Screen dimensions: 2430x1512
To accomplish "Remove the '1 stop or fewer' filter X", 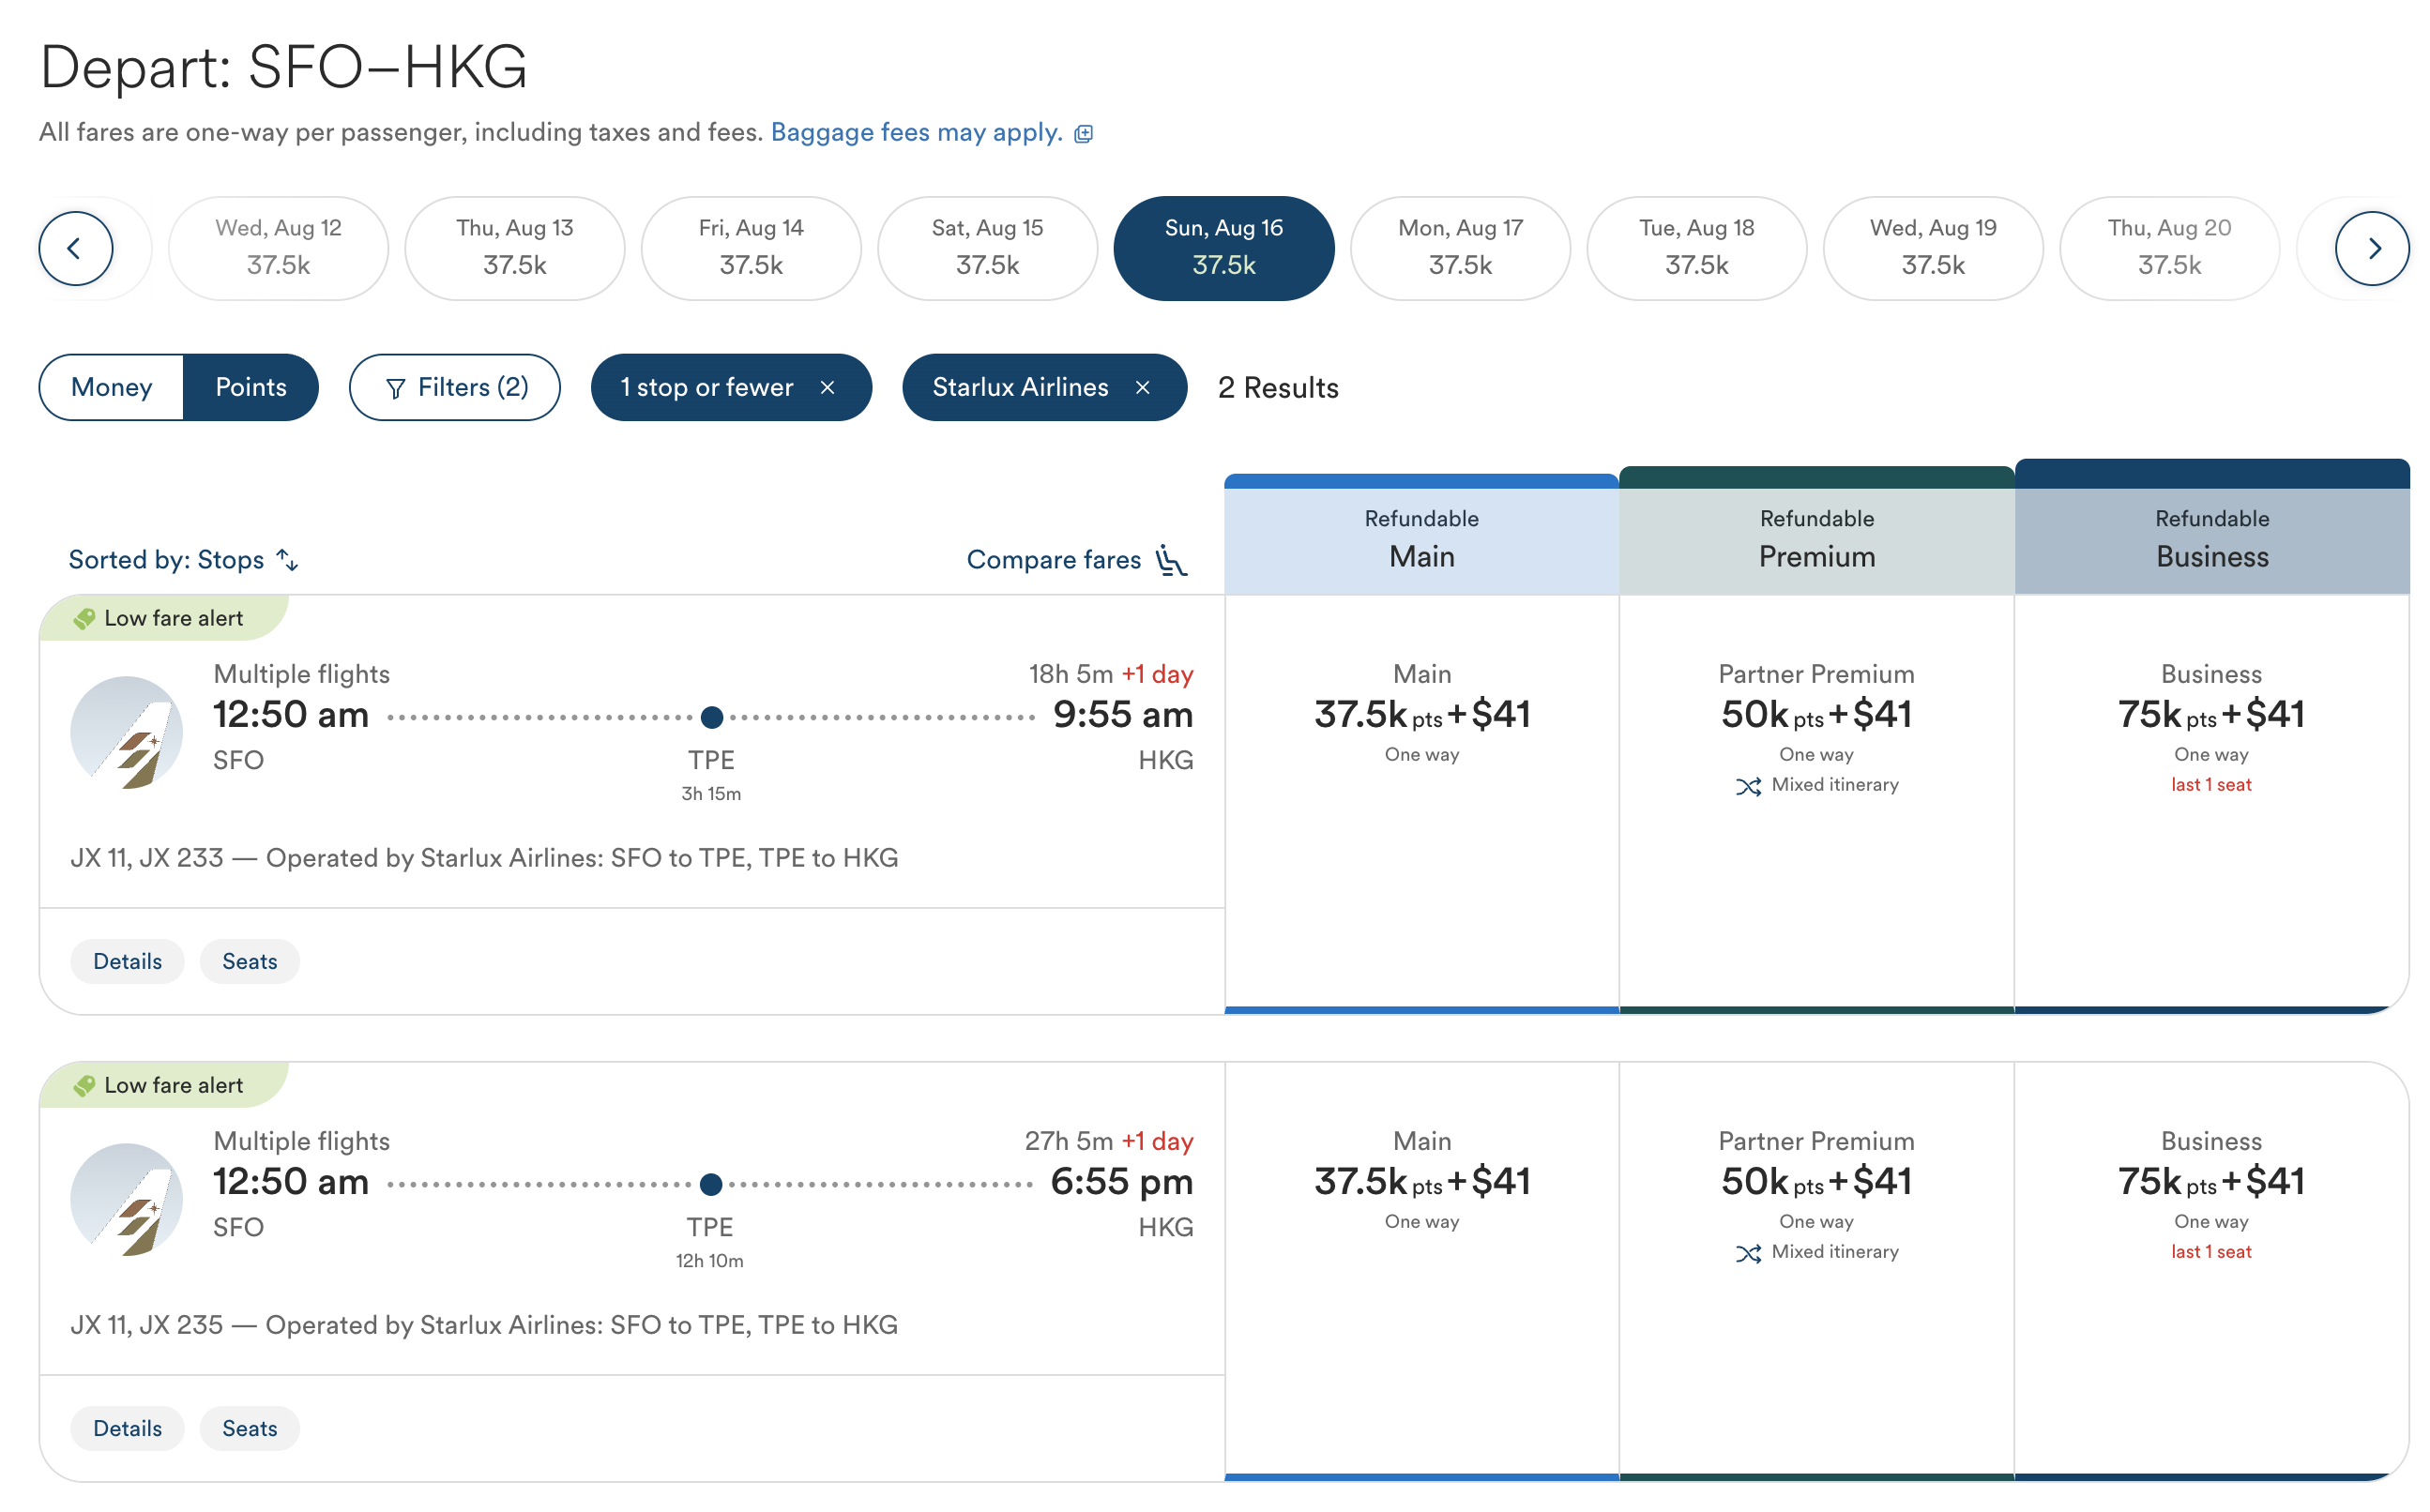I will 827,388.
